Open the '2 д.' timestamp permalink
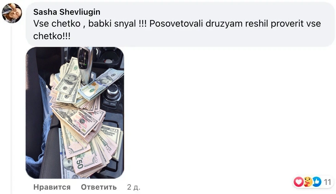336x194 pixels. coord(133,187)
